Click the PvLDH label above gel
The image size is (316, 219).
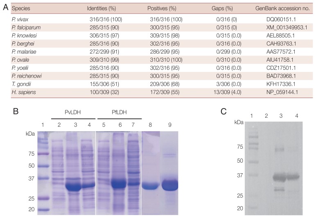pyautogui.click(x=72, y=112)
